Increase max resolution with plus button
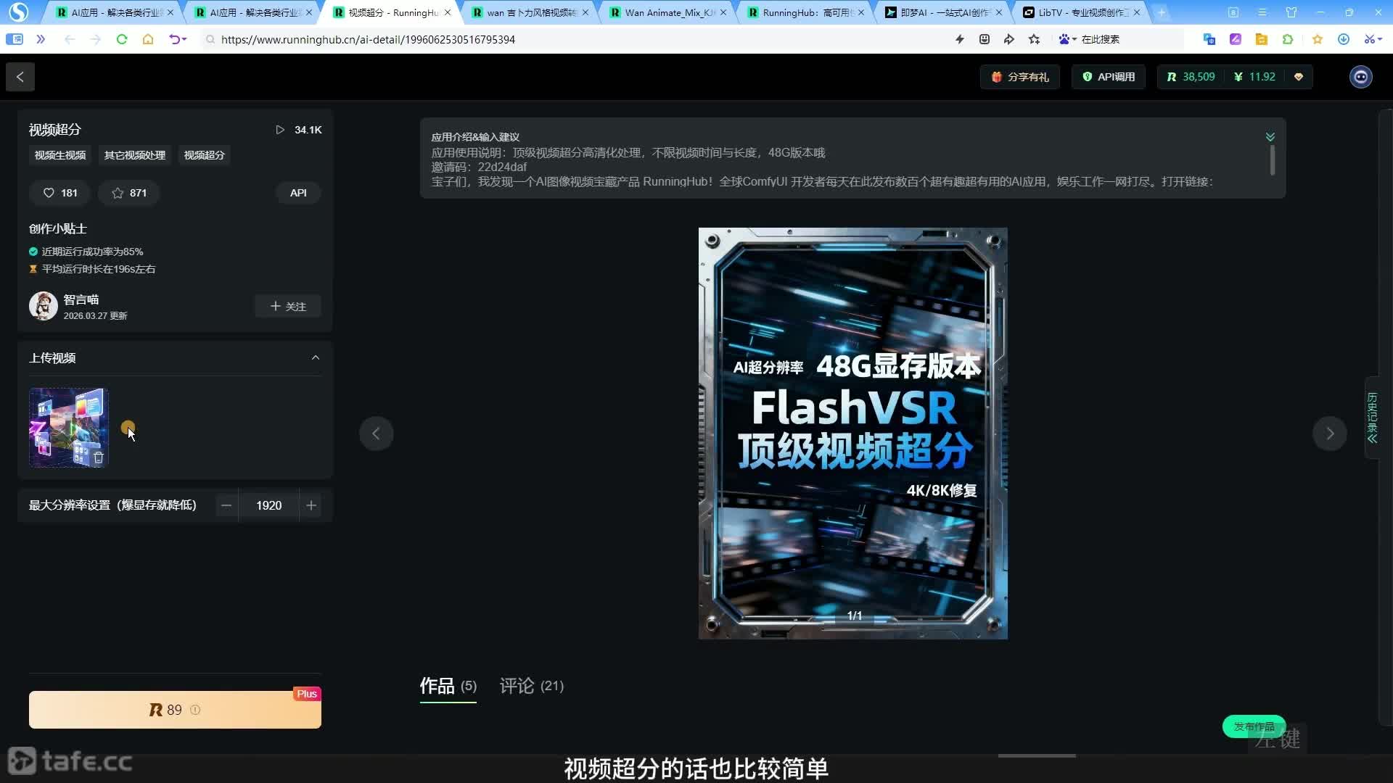1393x783 pixels. point(311,505)
